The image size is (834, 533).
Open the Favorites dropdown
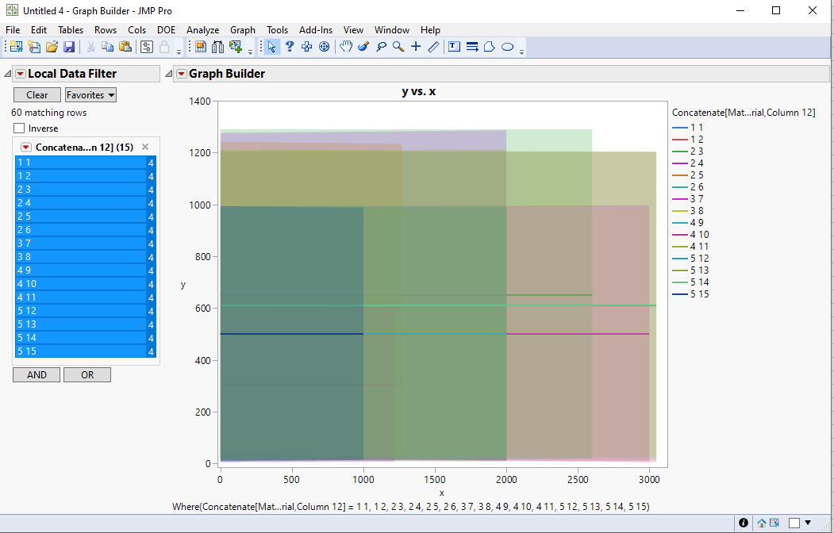point(90,94)
